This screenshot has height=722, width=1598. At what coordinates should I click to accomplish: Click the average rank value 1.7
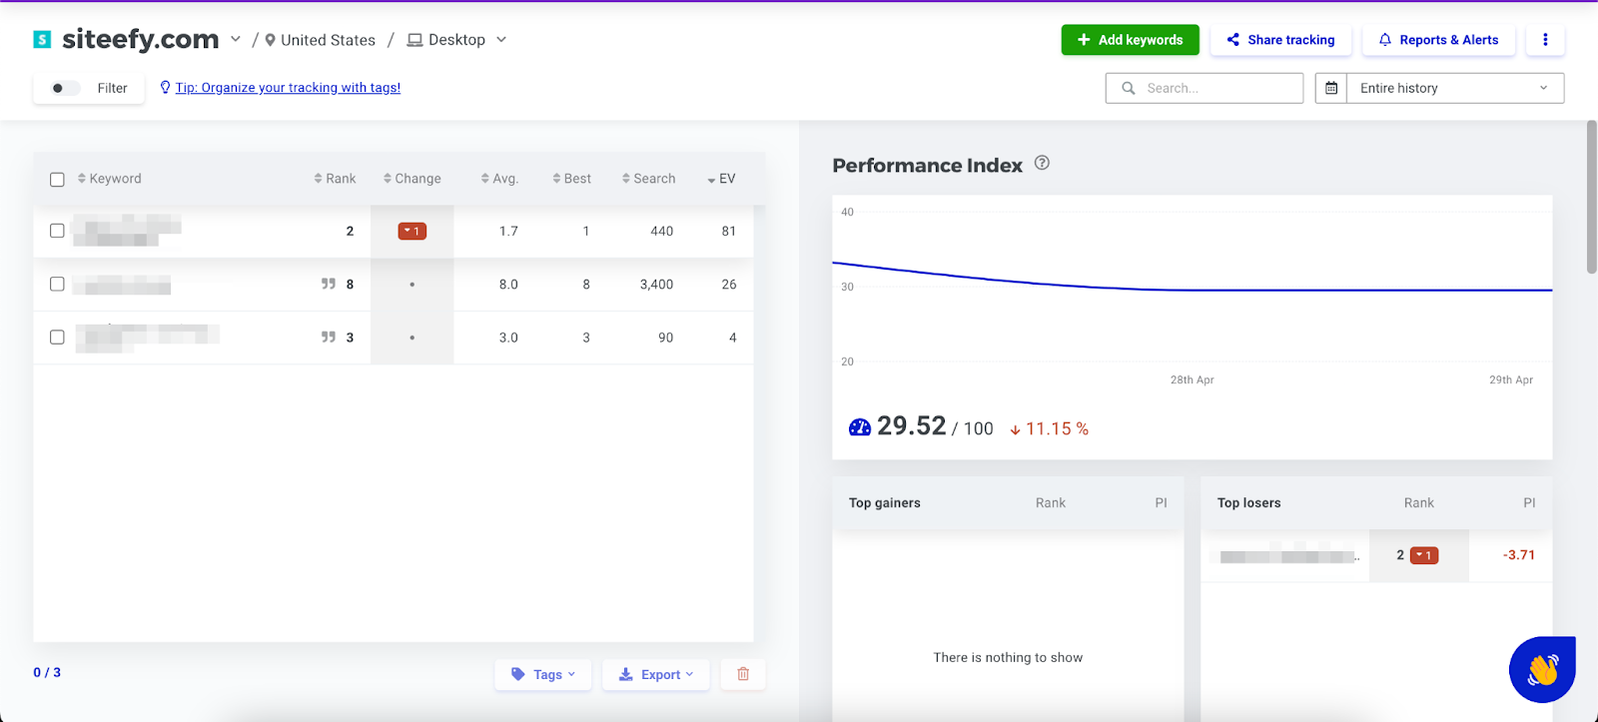508,231
